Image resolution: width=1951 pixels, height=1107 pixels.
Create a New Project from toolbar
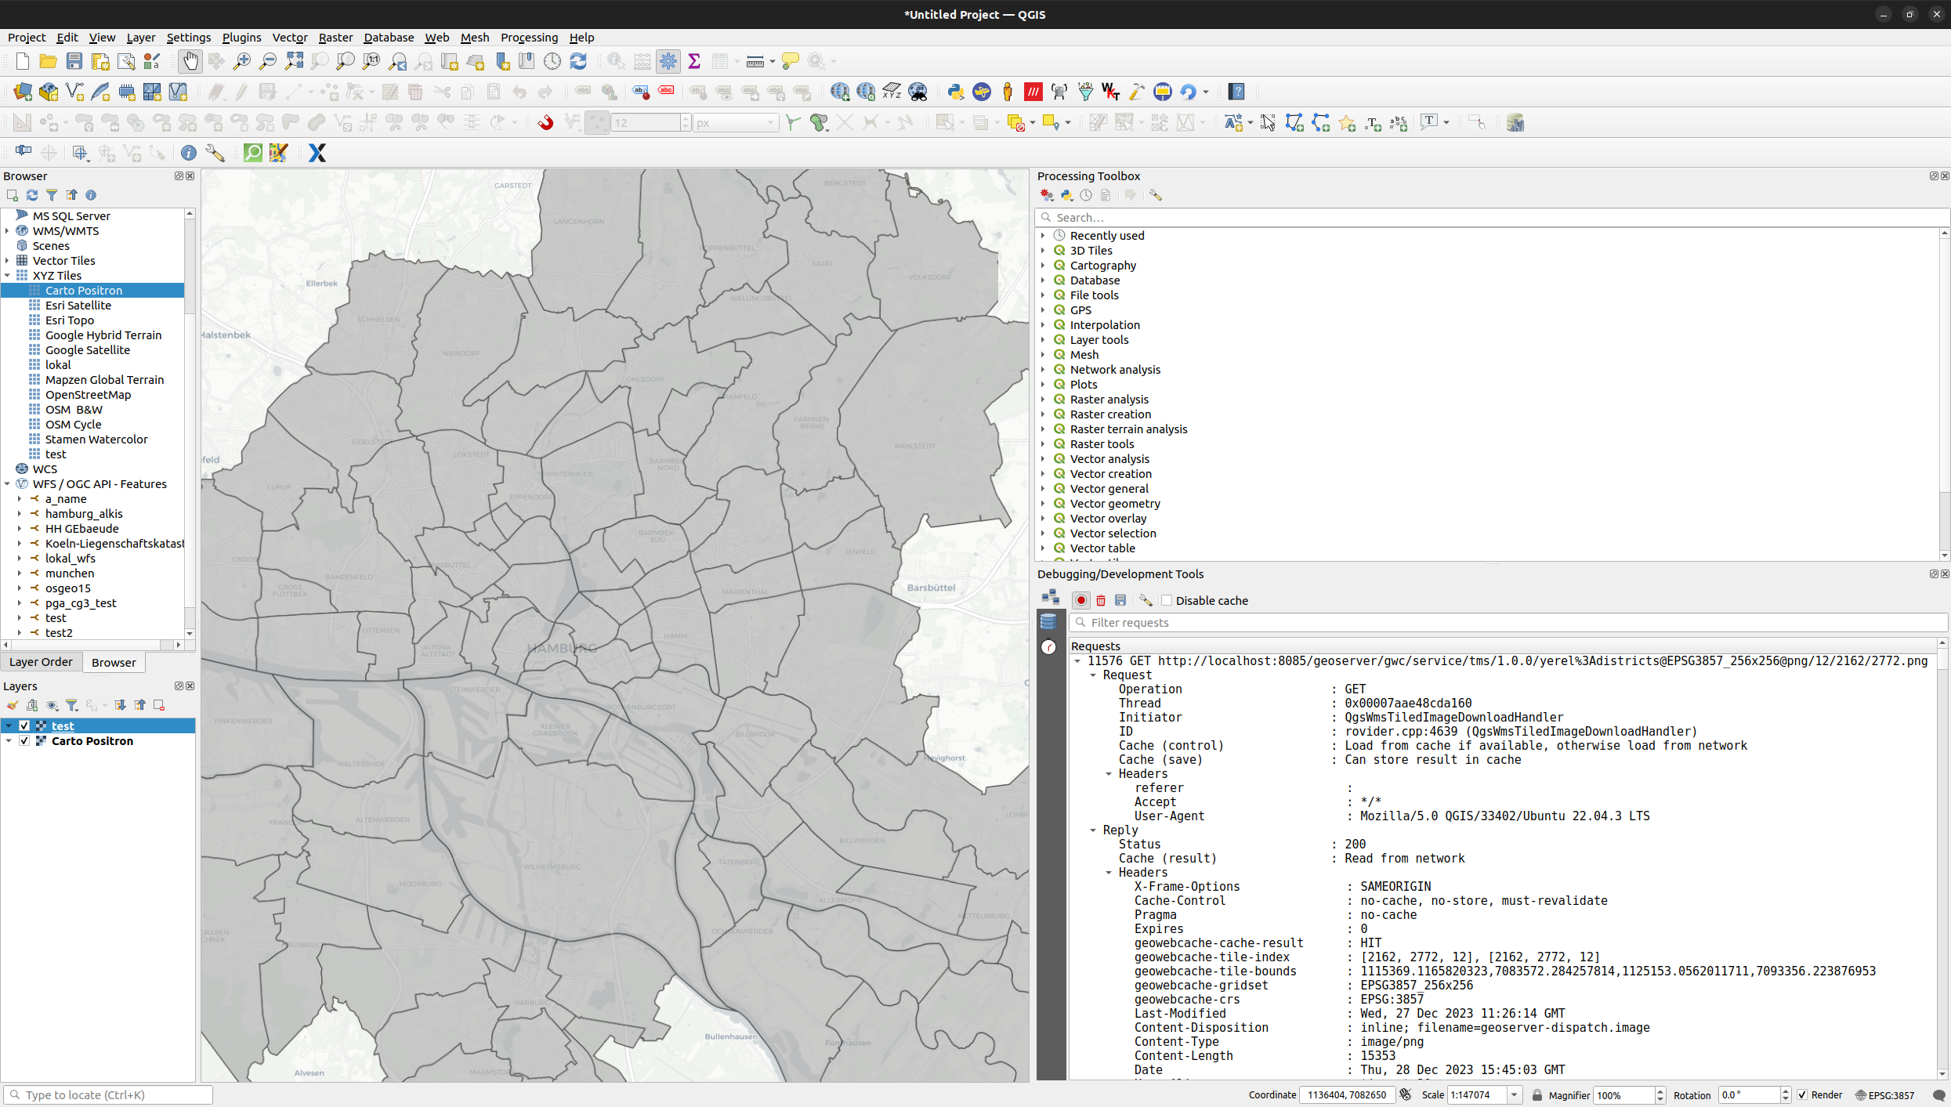22,61
